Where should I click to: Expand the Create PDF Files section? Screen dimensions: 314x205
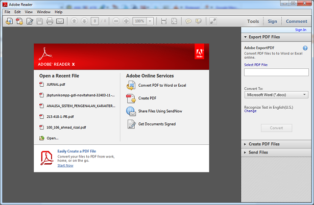click(245, 144)
